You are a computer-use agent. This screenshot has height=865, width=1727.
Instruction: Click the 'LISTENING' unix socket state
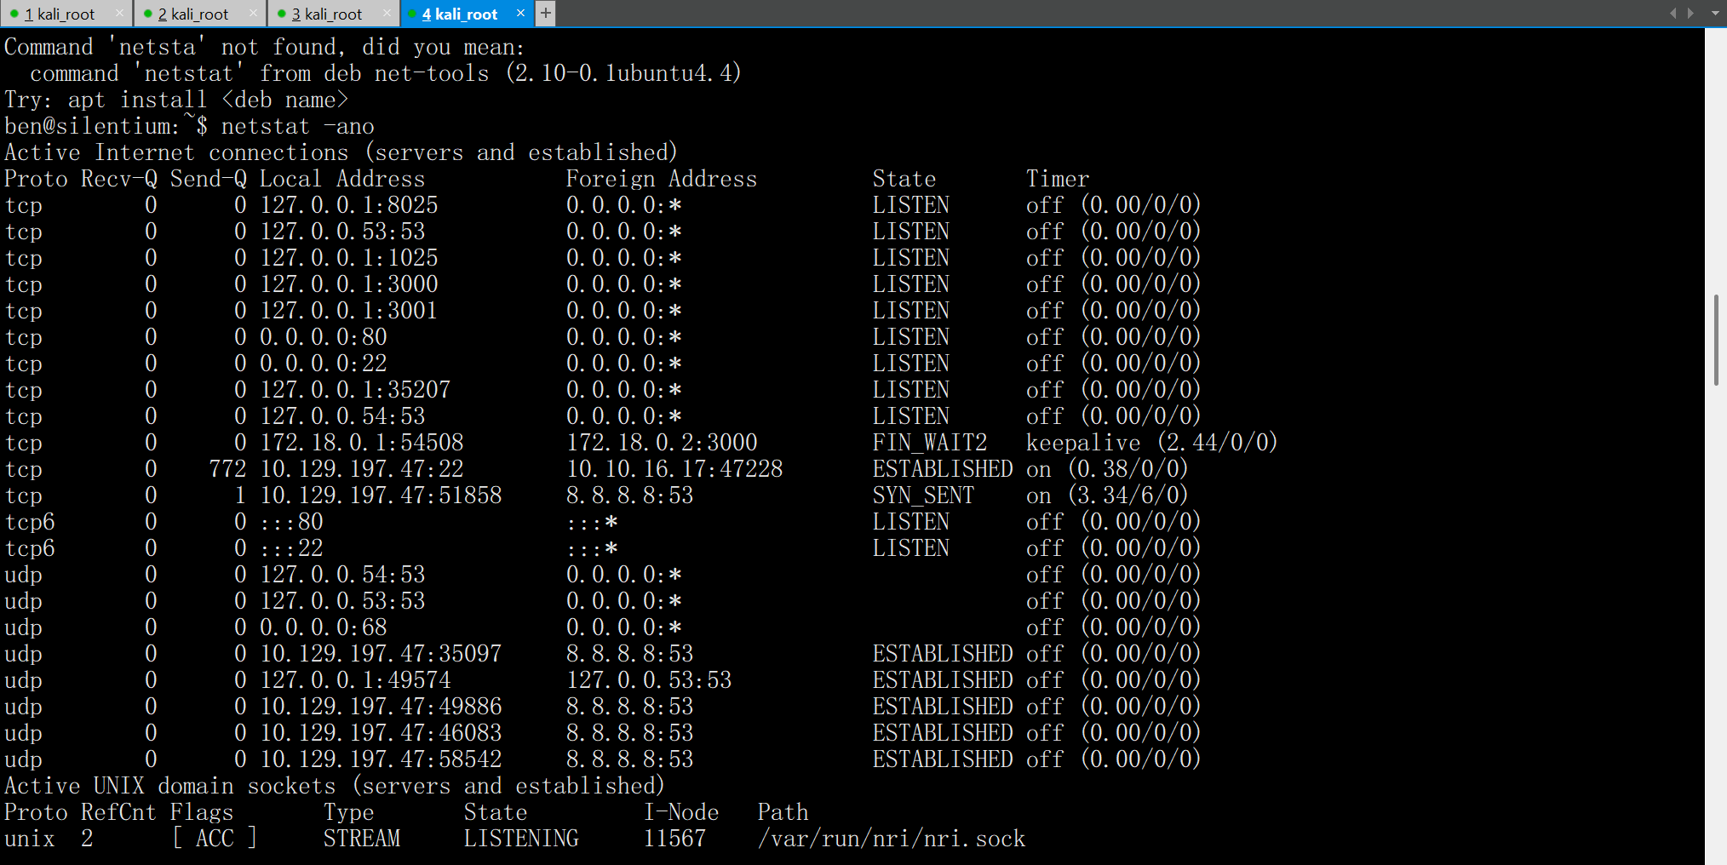[521, 839]
